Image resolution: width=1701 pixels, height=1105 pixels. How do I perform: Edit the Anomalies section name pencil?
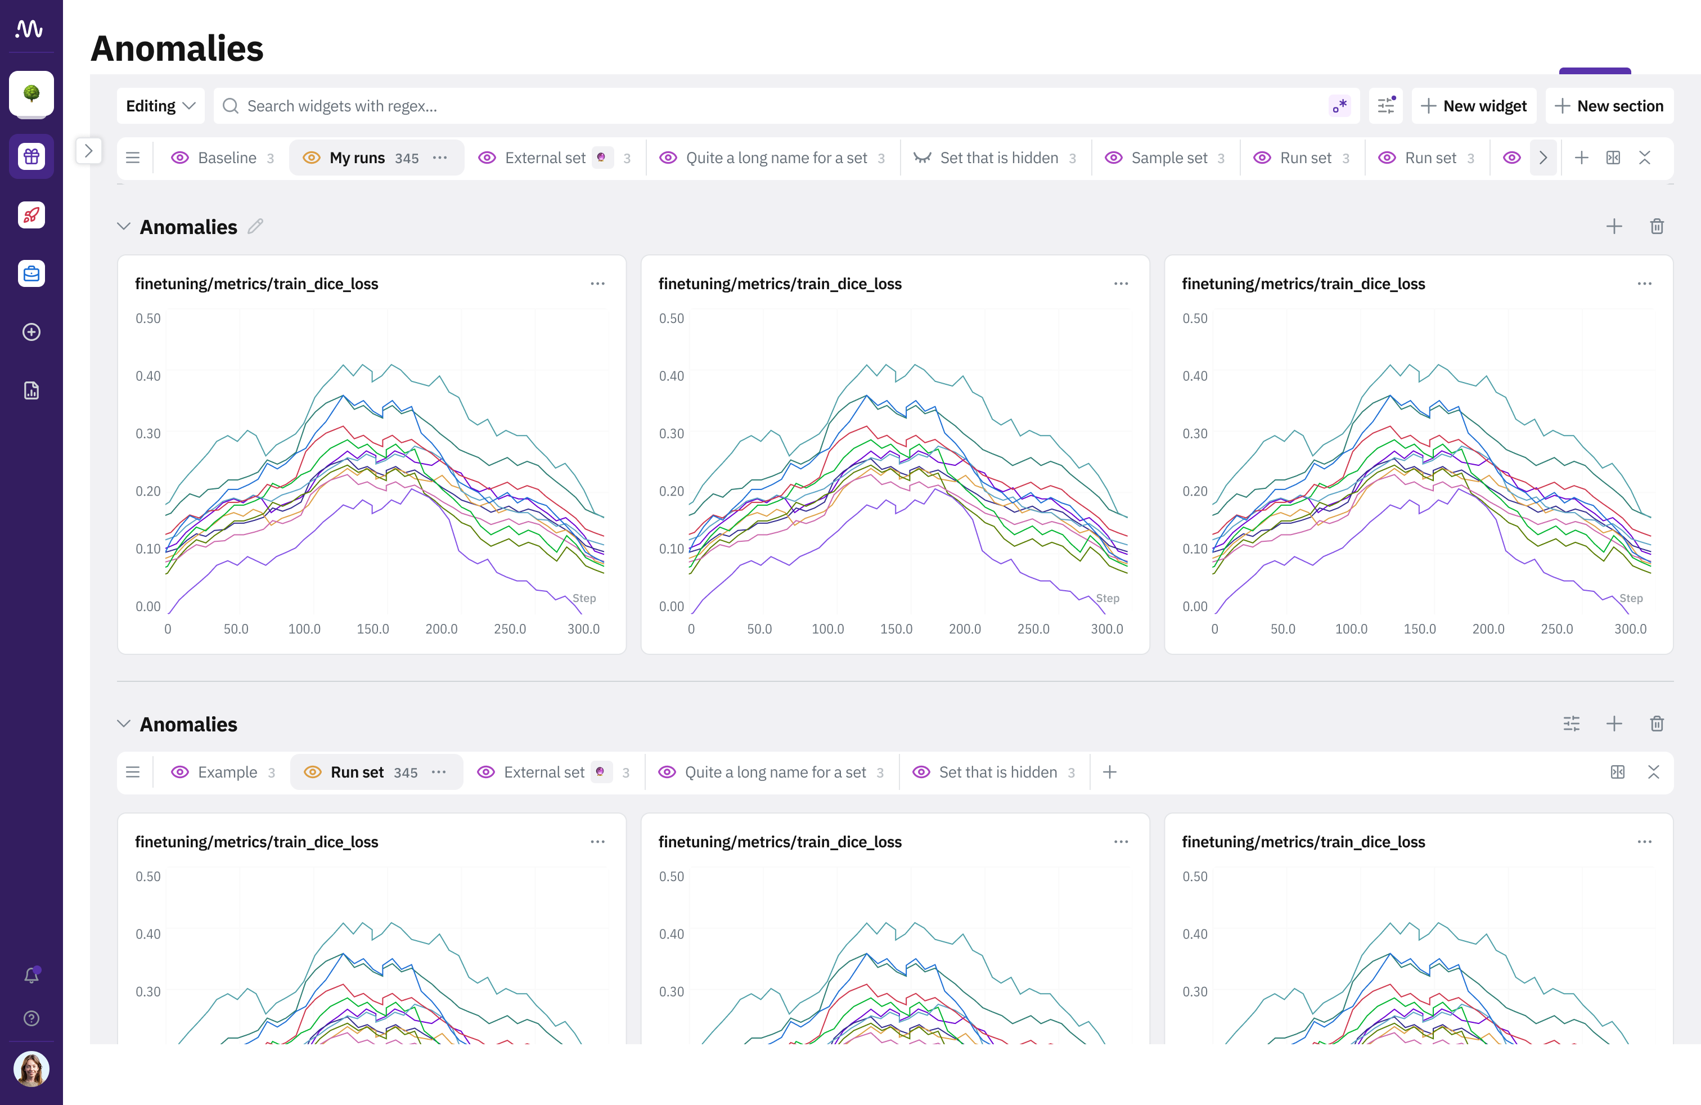click(255, 227)
